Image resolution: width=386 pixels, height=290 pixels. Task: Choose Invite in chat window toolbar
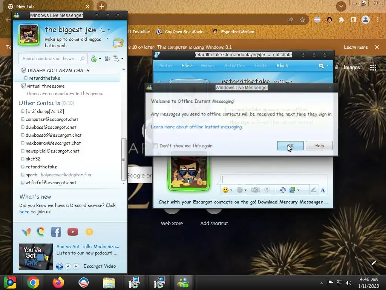click(260, 66)
